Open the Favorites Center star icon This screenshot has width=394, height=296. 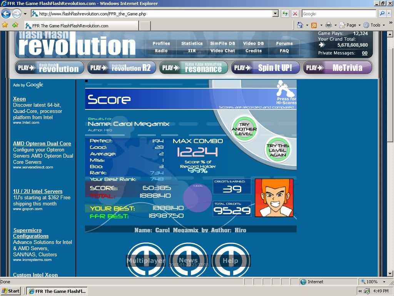[x=5, y=25]
